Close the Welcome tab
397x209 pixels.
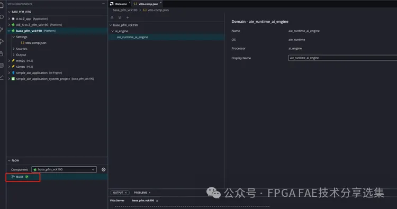click(x=130, y=3)
